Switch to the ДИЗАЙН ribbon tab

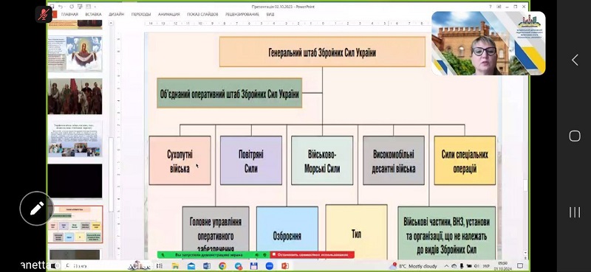click(x=117, y=14)
